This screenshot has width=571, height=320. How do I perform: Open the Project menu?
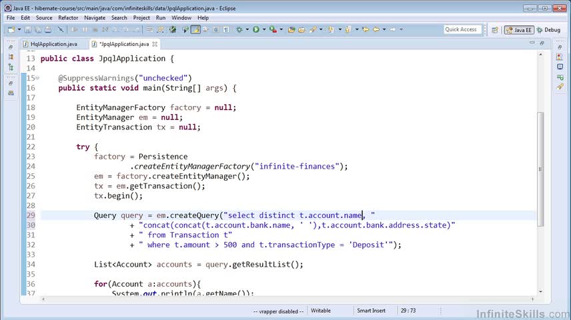click(141, 17)
